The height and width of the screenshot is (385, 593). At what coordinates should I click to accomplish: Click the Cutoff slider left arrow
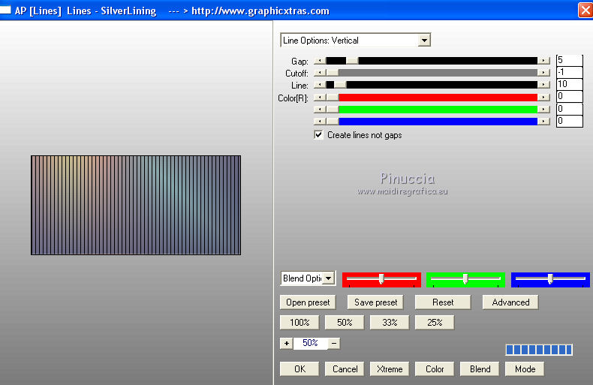(x=320, y=73)
